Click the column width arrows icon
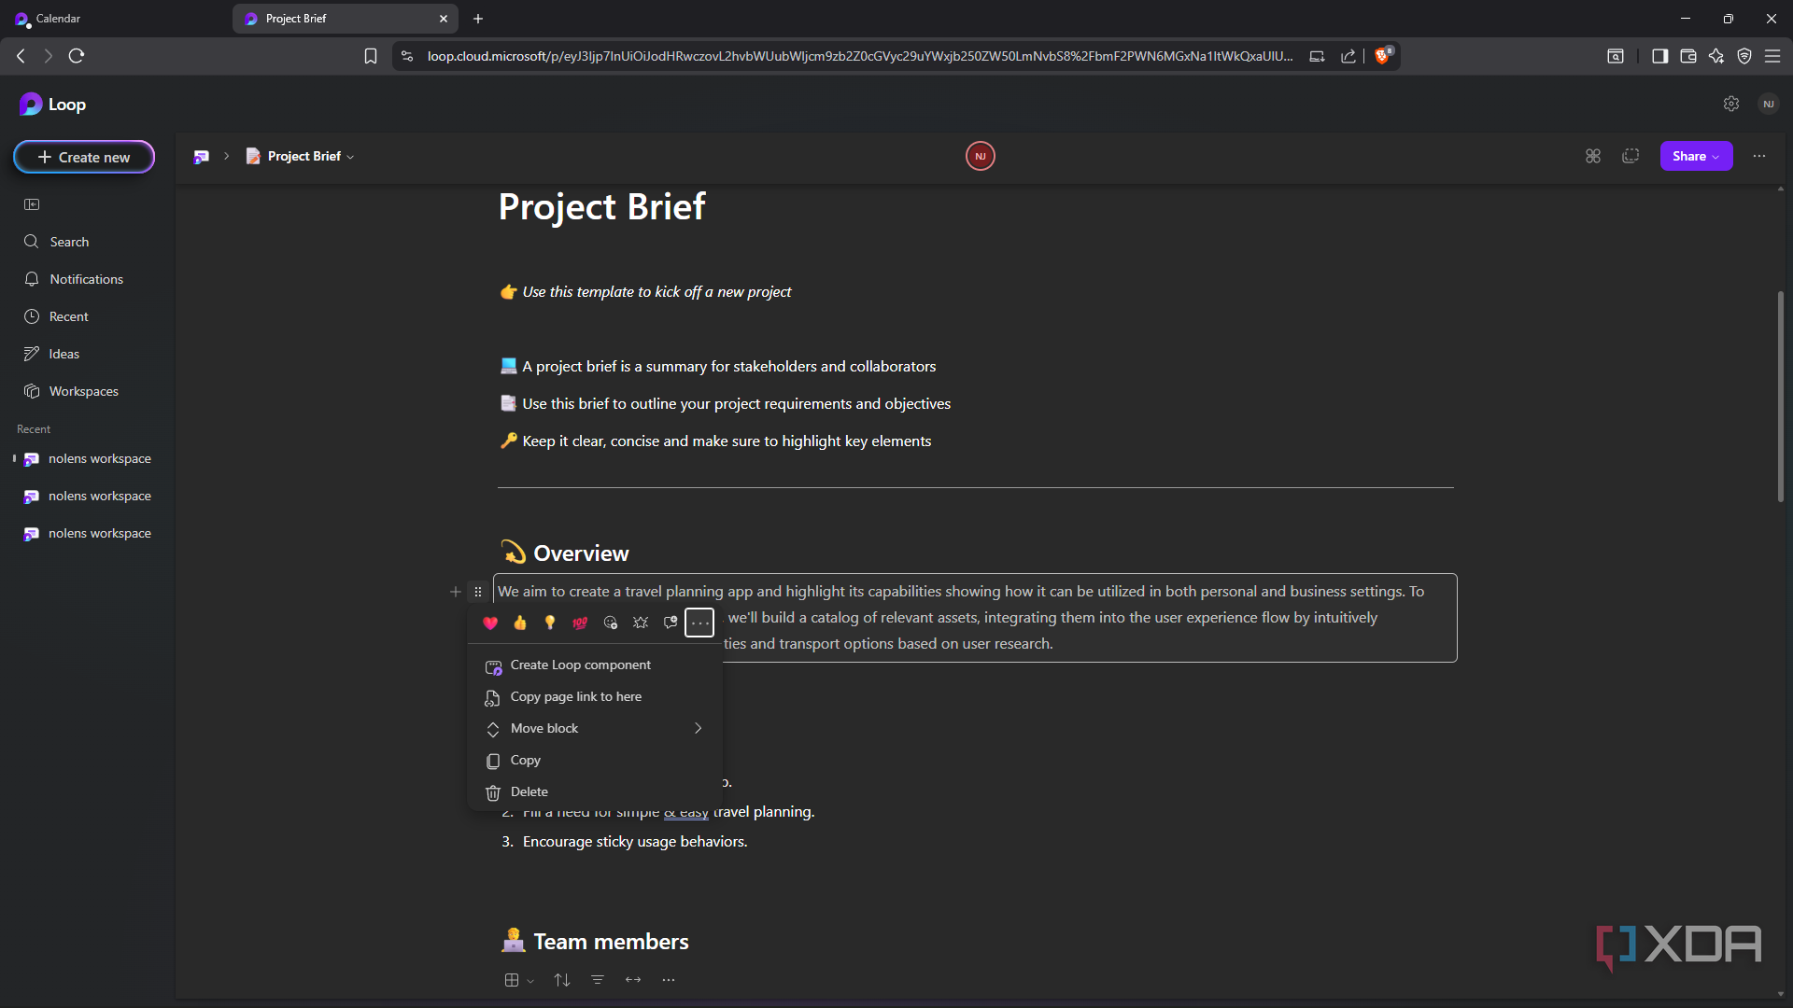 pos(633,980)
